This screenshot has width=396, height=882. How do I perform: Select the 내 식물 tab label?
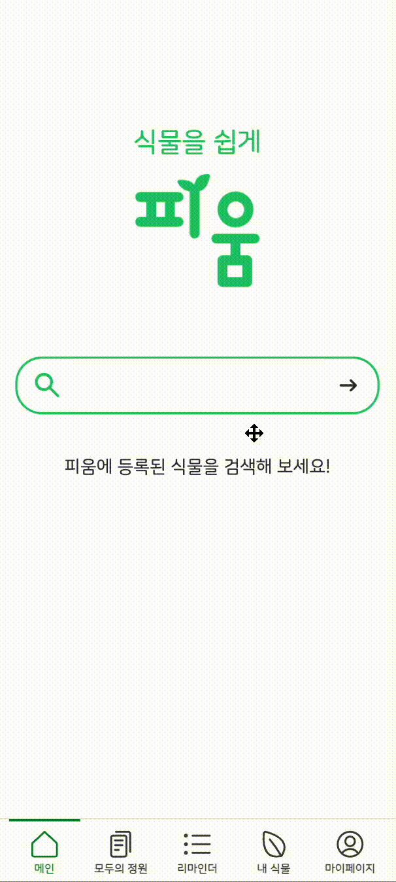click(274, 869)
